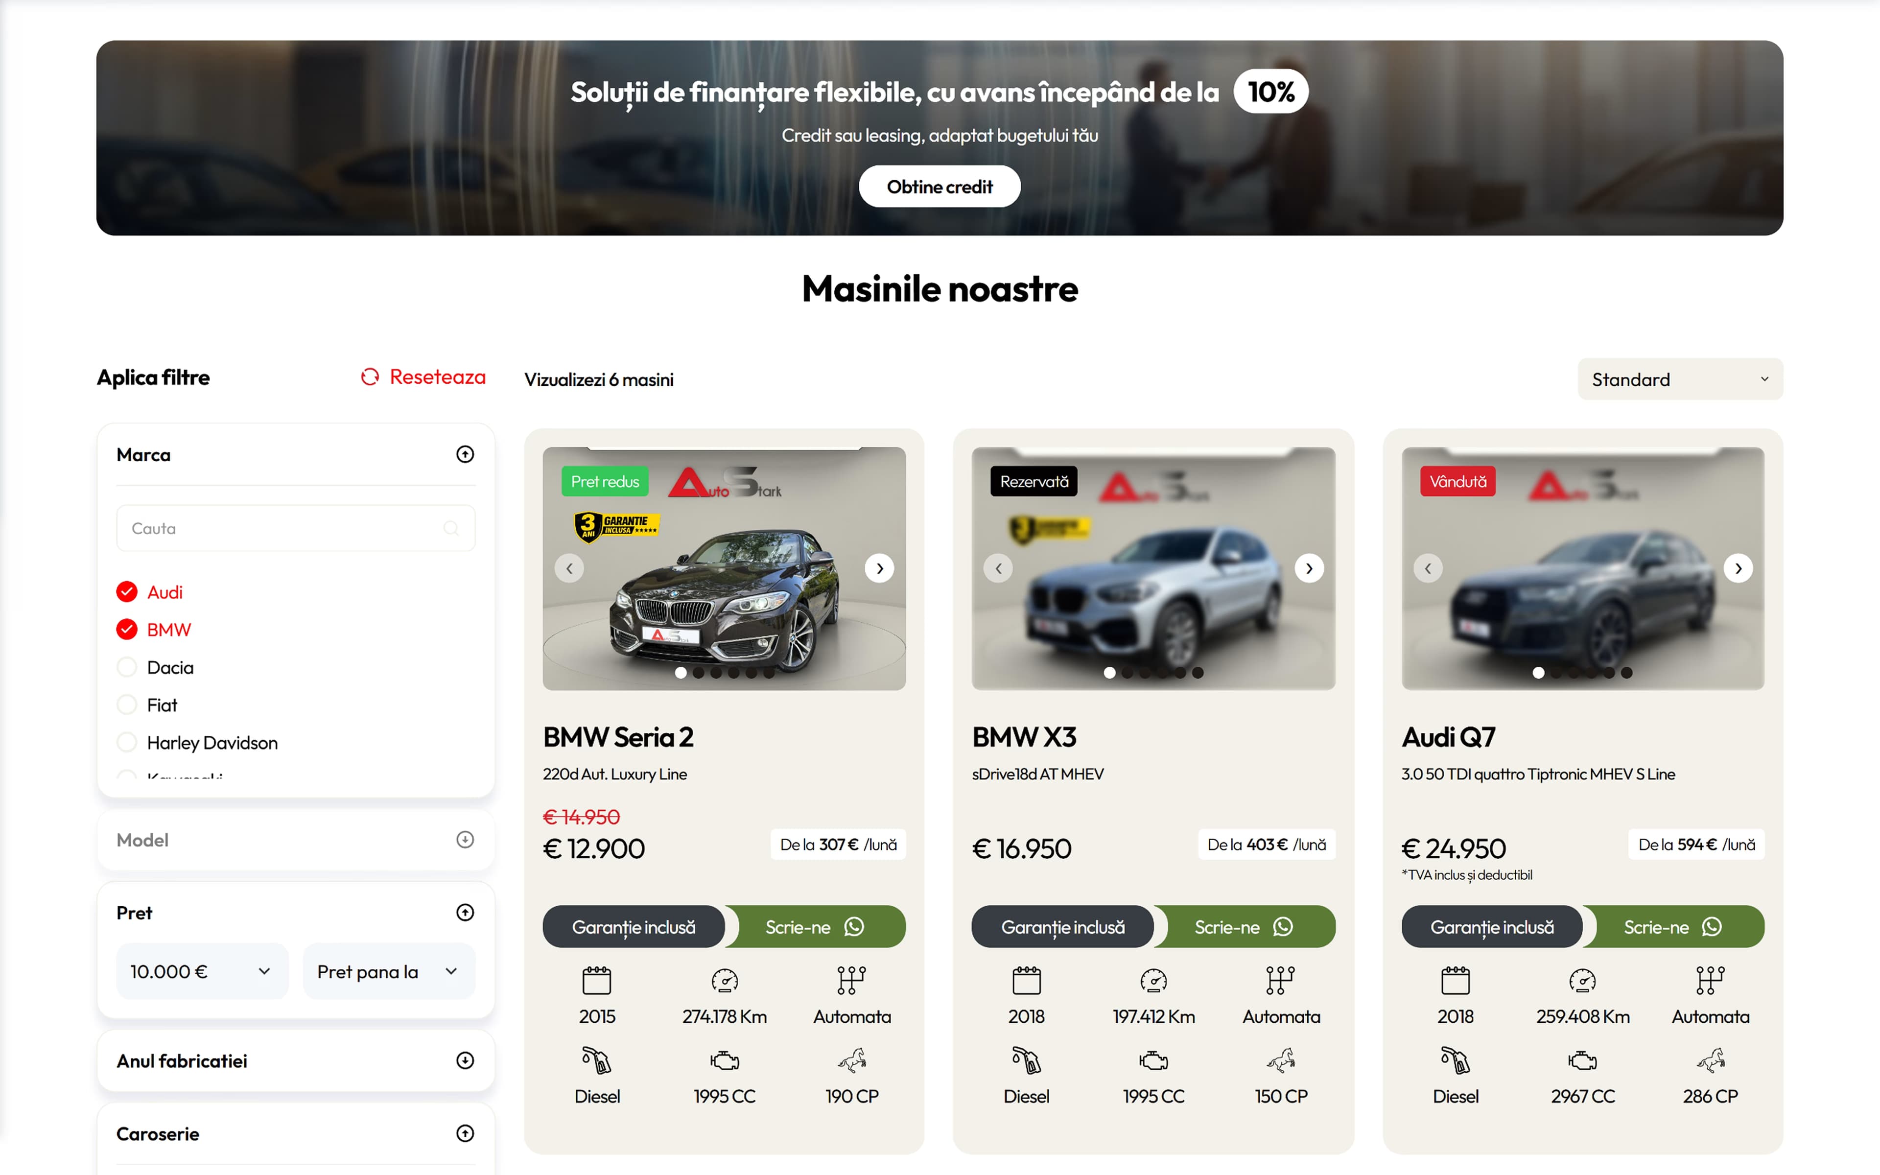The width and height of the screenshot is (1880, 1175).
Task: Click fuel pump icon on Audi Q7 card
Action: 1455,1061
